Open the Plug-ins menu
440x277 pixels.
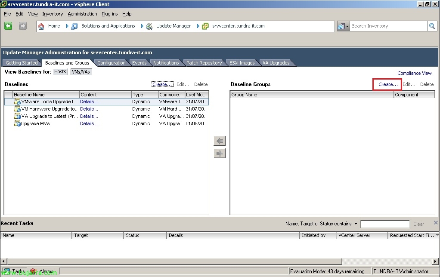(x=109, y=14)
